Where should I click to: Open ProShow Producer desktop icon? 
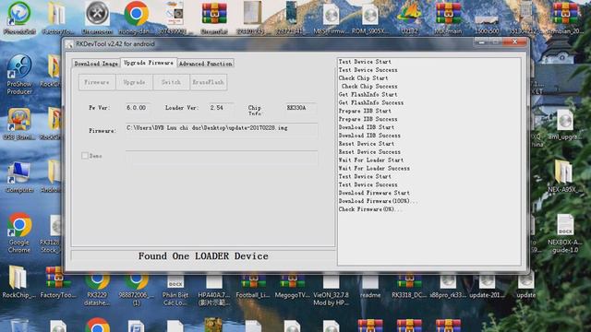[19, 75]
